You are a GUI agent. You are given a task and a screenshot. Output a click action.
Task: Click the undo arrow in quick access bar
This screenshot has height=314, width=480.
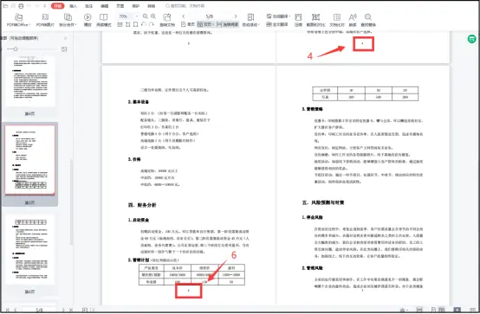[29, 6]
